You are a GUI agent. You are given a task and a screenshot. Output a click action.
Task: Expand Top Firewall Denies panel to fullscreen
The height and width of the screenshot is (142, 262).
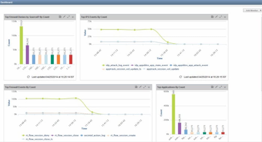coord(68,17)
